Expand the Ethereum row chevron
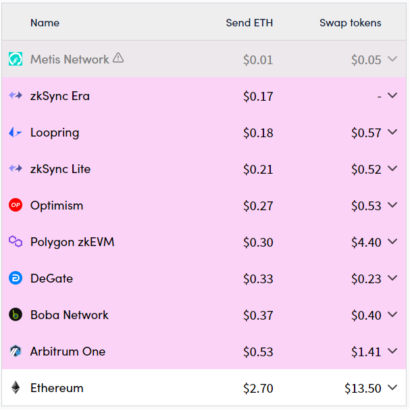The height and width of the screenshot is (411, 412). (x=392, y=387)
